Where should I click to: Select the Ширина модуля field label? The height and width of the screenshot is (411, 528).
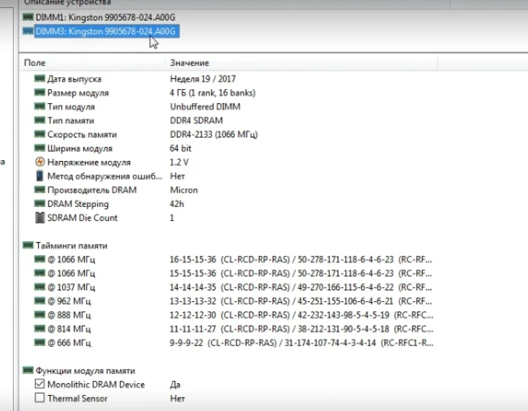click(x=80, y=148)
